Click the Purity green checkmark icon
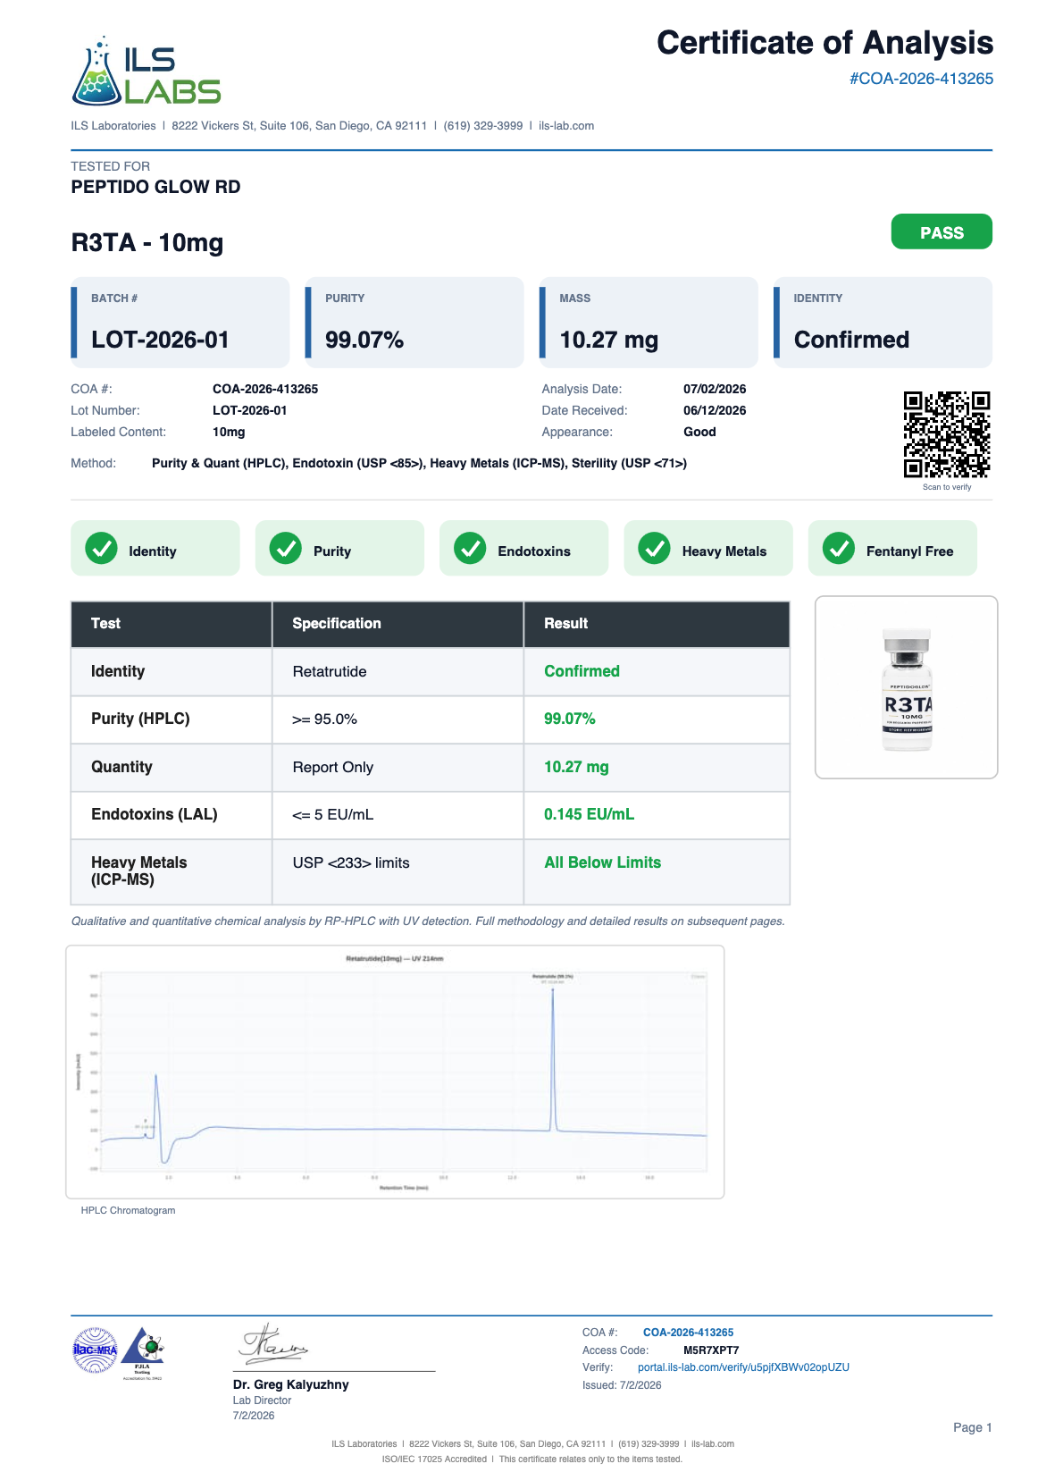Screen dimensions: 1063x1472 click(286, 548)
